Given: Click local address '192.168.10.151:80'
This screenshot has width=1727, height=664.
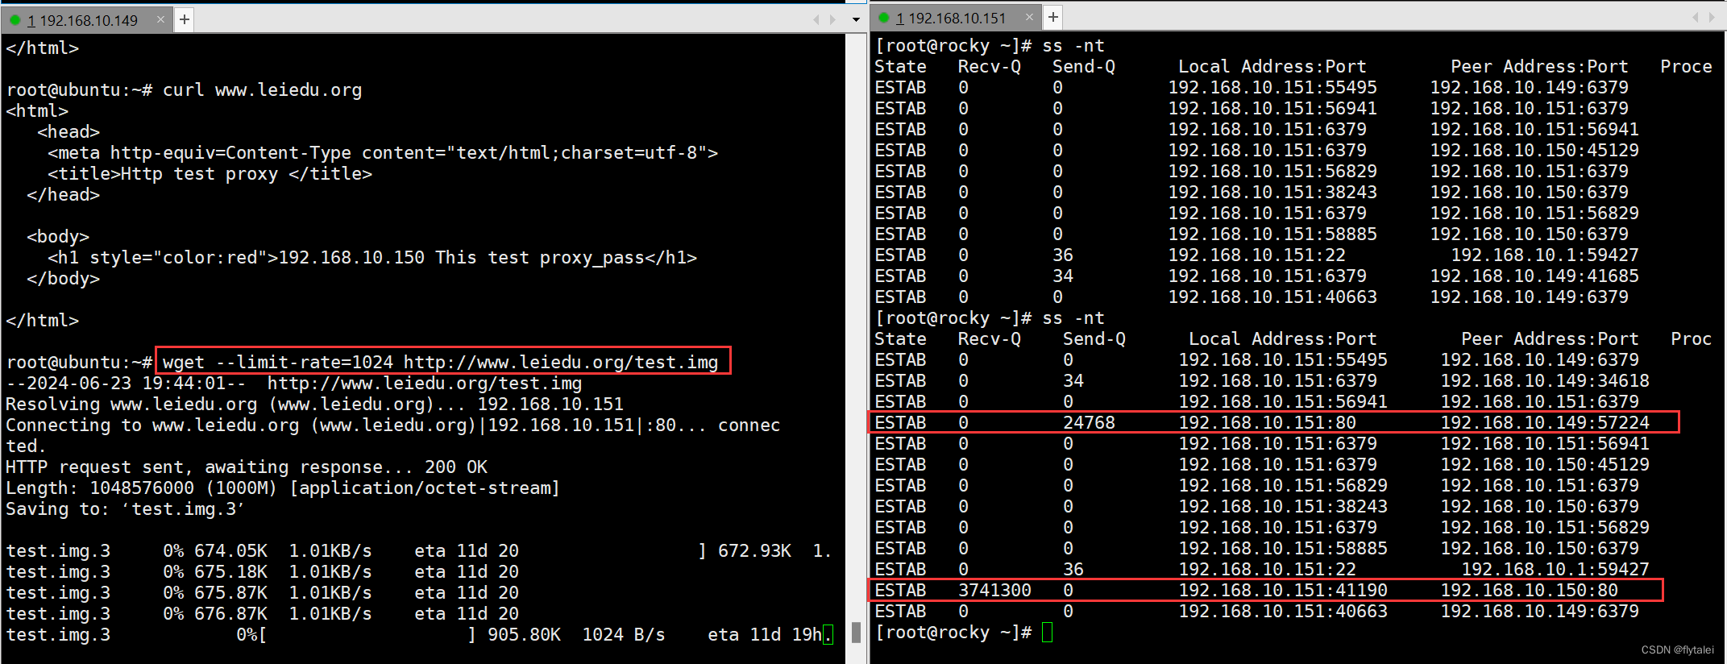Looking at the screenshot, I should tap(1268, 423).
